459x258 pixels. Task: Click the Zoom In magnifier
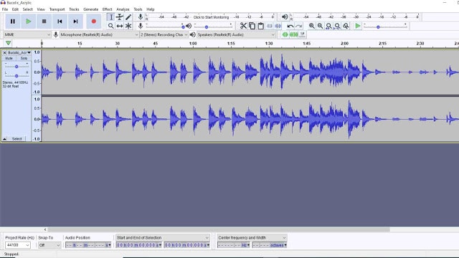coord(312,26)
